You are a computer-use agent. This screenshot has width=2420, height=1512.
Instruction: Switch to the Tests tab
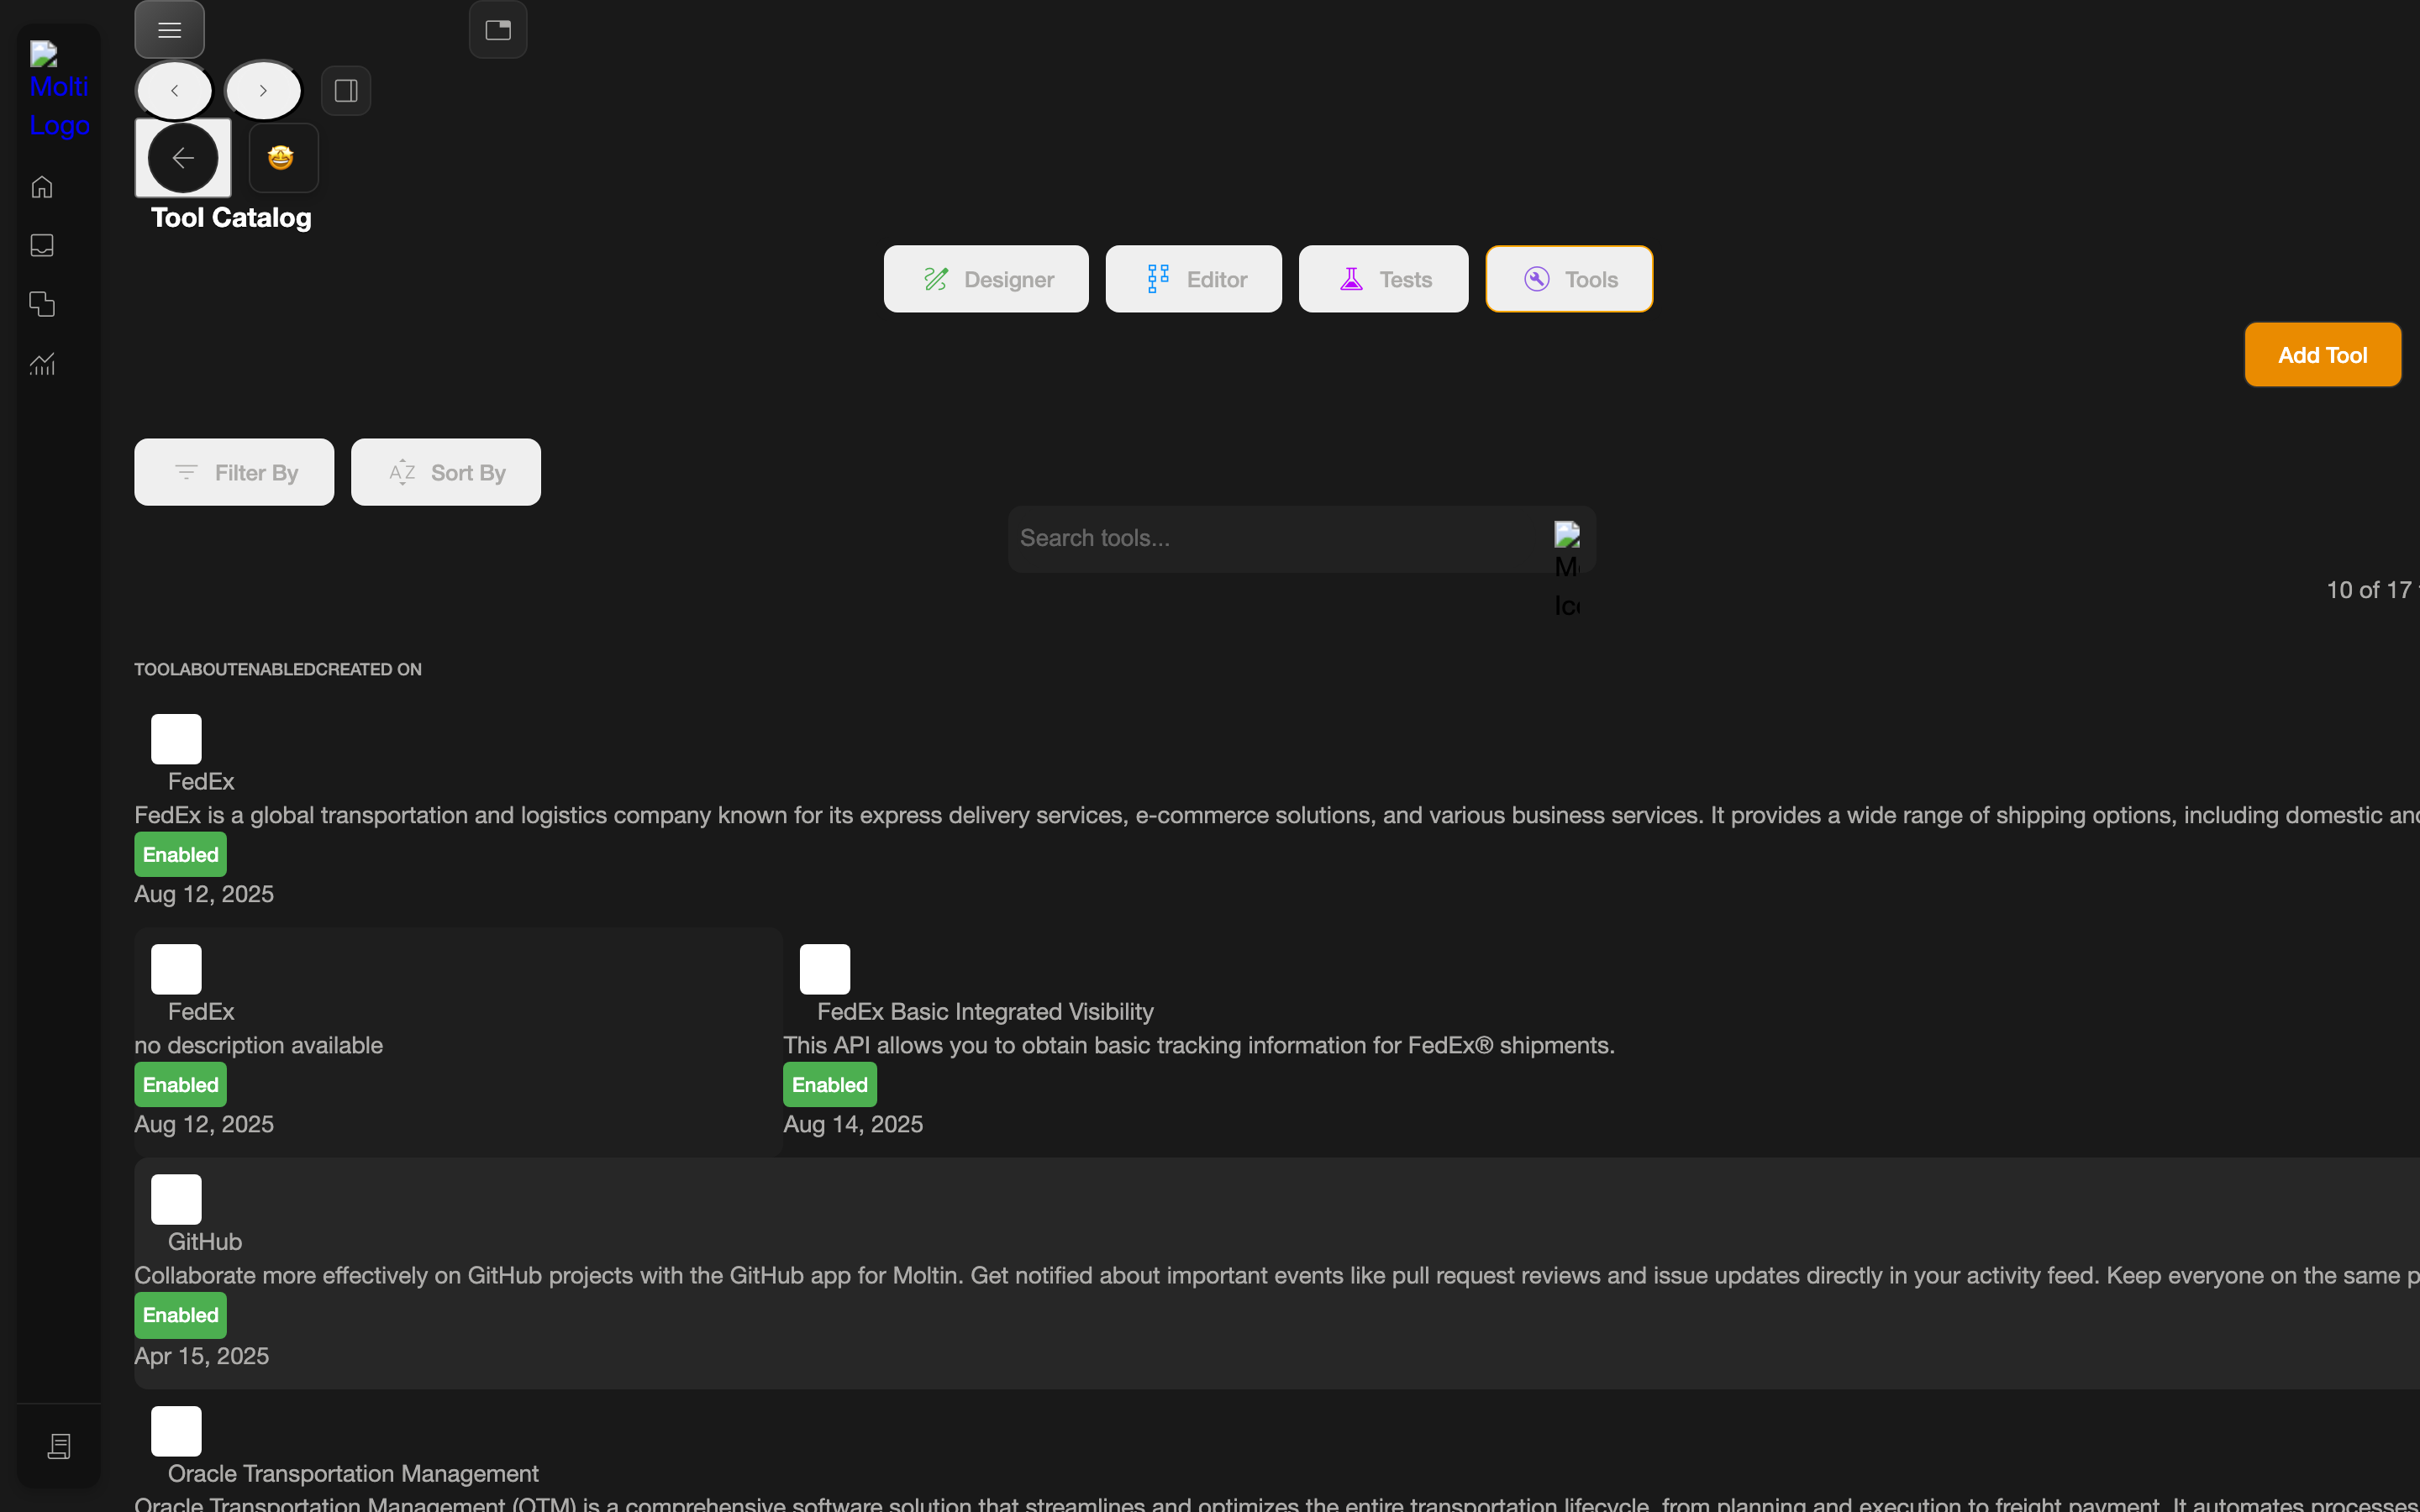(x=1384, y=279)
